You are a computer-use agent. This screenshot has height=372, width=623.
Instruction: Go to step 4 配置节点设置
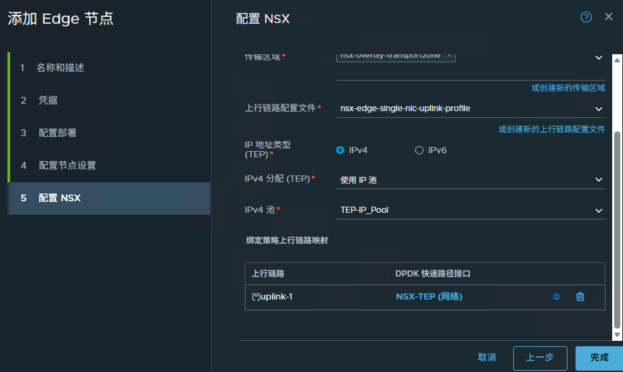(x=67, y=165)
